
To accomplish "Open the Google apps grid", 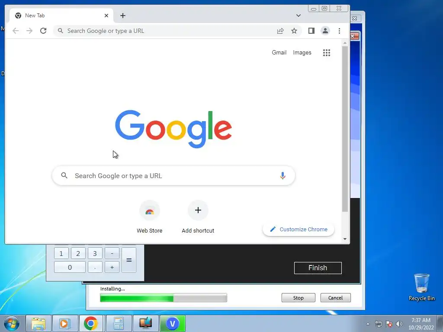I will click(327, 52).
